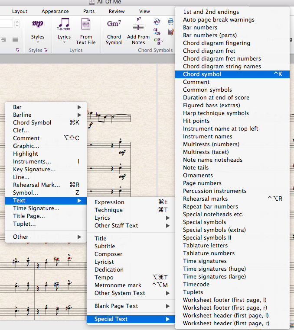
Task: Switch to the Appearance ribbon tab
Action: click(x=55, y=11)
